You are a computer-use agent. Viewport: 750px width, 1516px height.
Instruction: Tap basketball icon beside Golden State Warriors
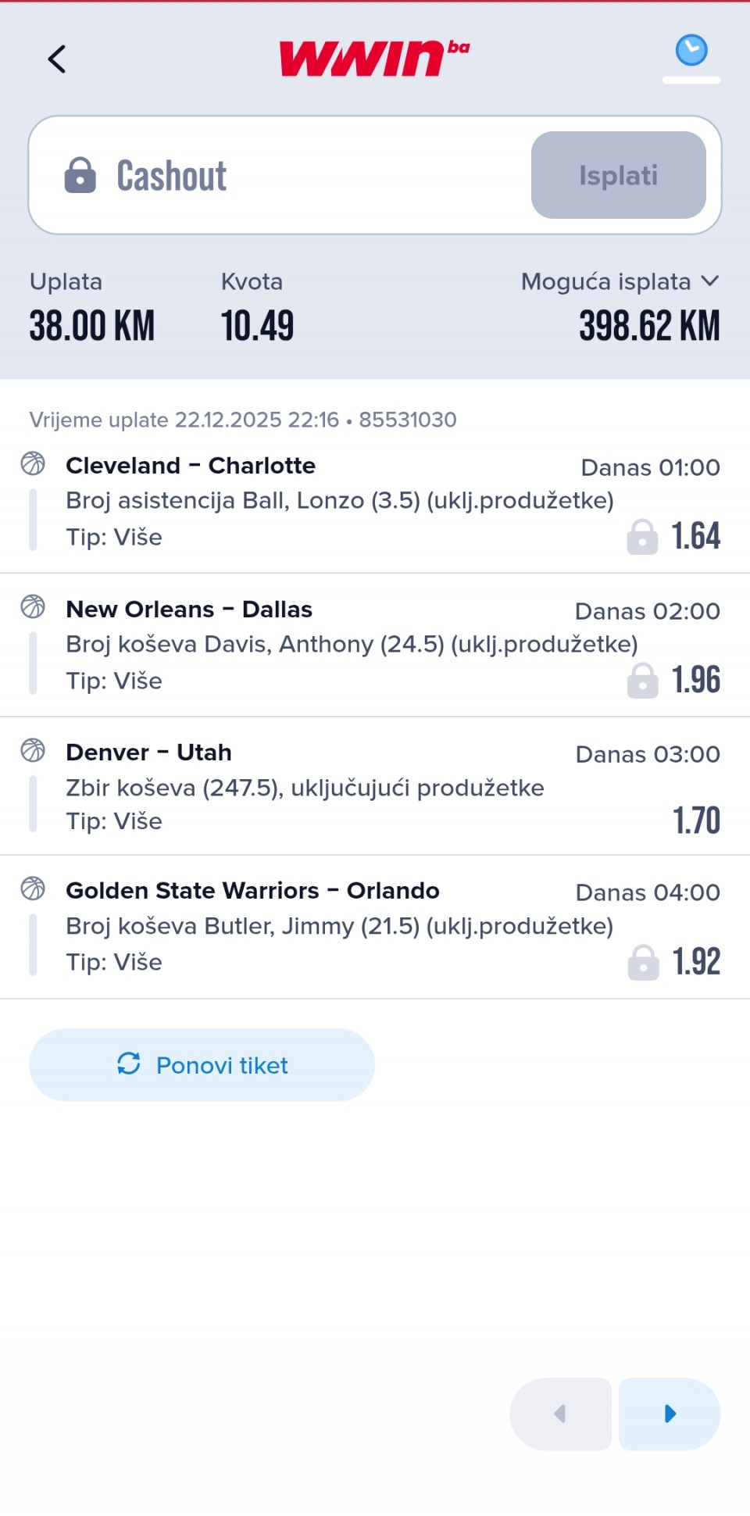tap(33, 889)
